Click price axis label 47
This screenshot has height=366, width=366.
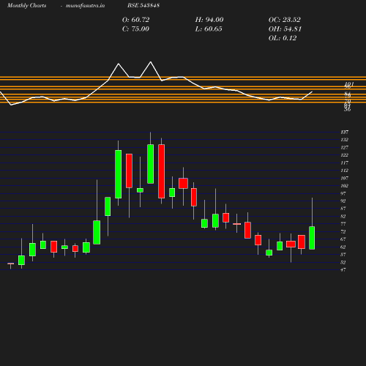pos(343,270)
